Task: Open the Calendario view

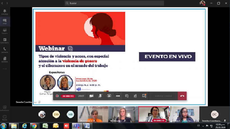Action: tap(5, 41)
